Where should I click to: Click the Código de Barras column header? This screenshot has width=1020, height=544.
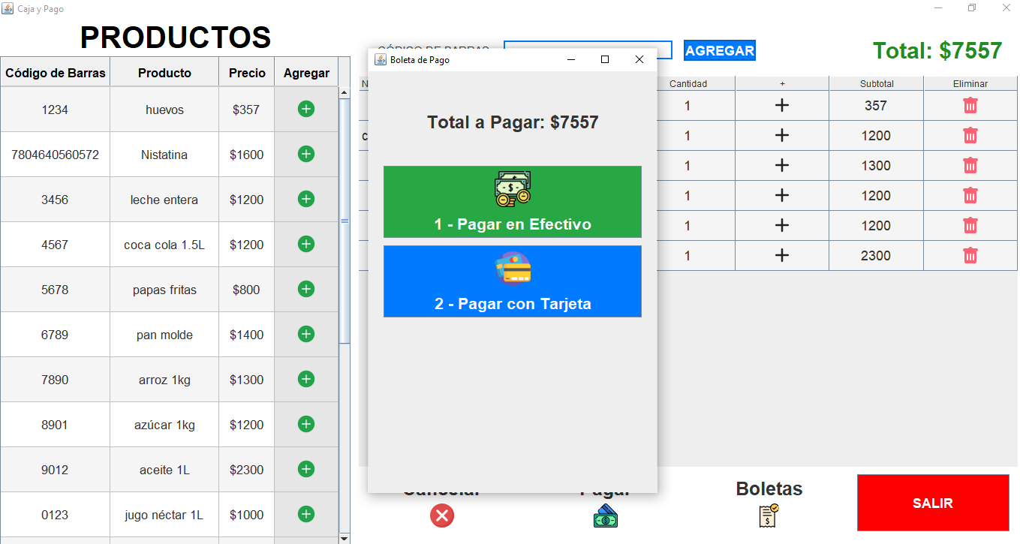[56, 72]
